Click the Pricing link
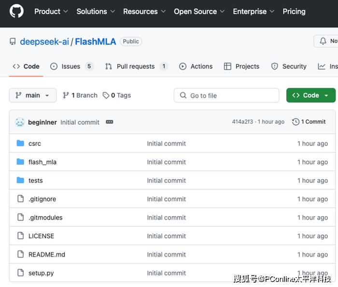 click(294, 12)
